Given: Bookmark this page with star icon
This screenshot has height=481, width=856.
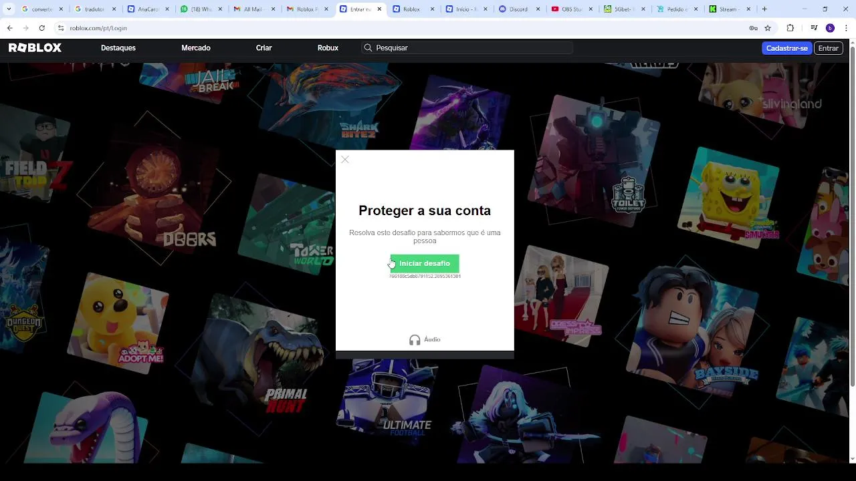Looking at the screenshot, I should (768, 28).
